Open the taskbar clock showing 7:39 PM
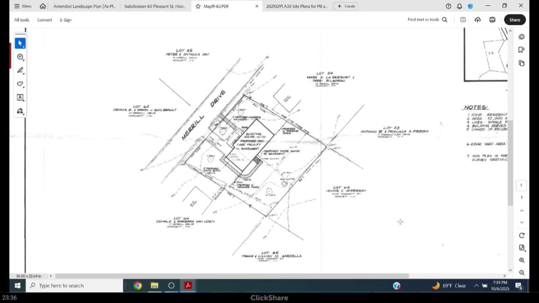The width and height of the screenshot is (539, 303). 499,286
